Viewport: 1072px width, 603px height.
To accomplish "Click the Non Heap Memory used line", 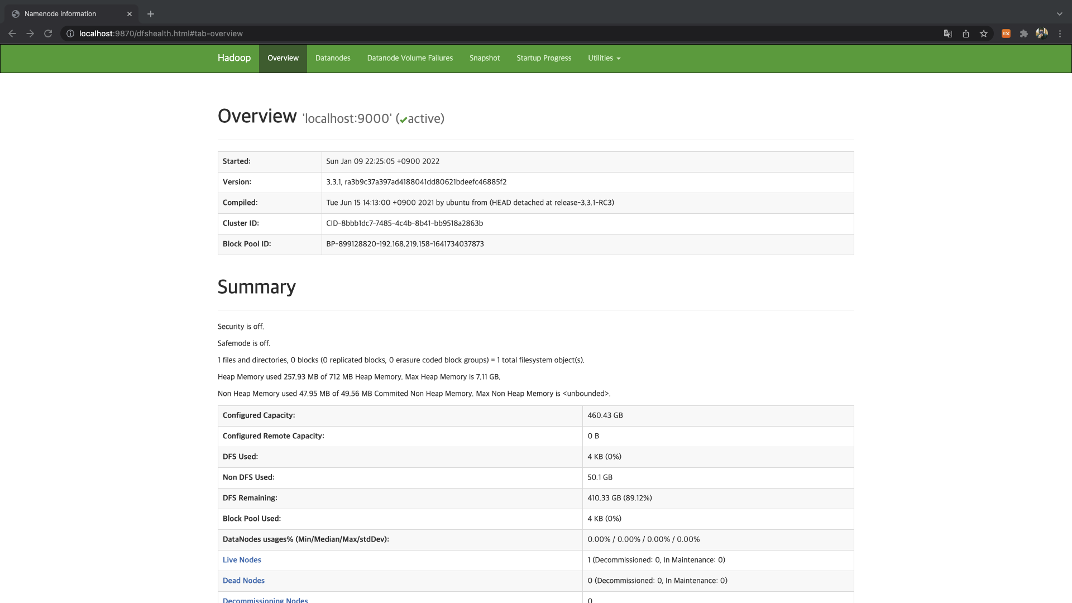I will 414,394.
